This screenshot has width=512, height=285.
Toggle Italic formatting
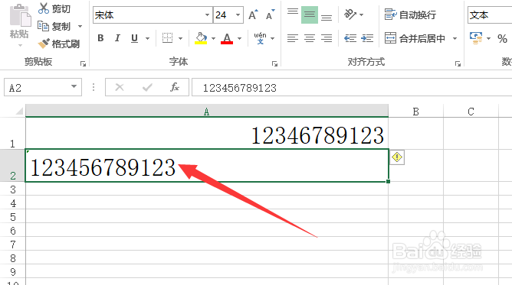click(x=117, y=38)
